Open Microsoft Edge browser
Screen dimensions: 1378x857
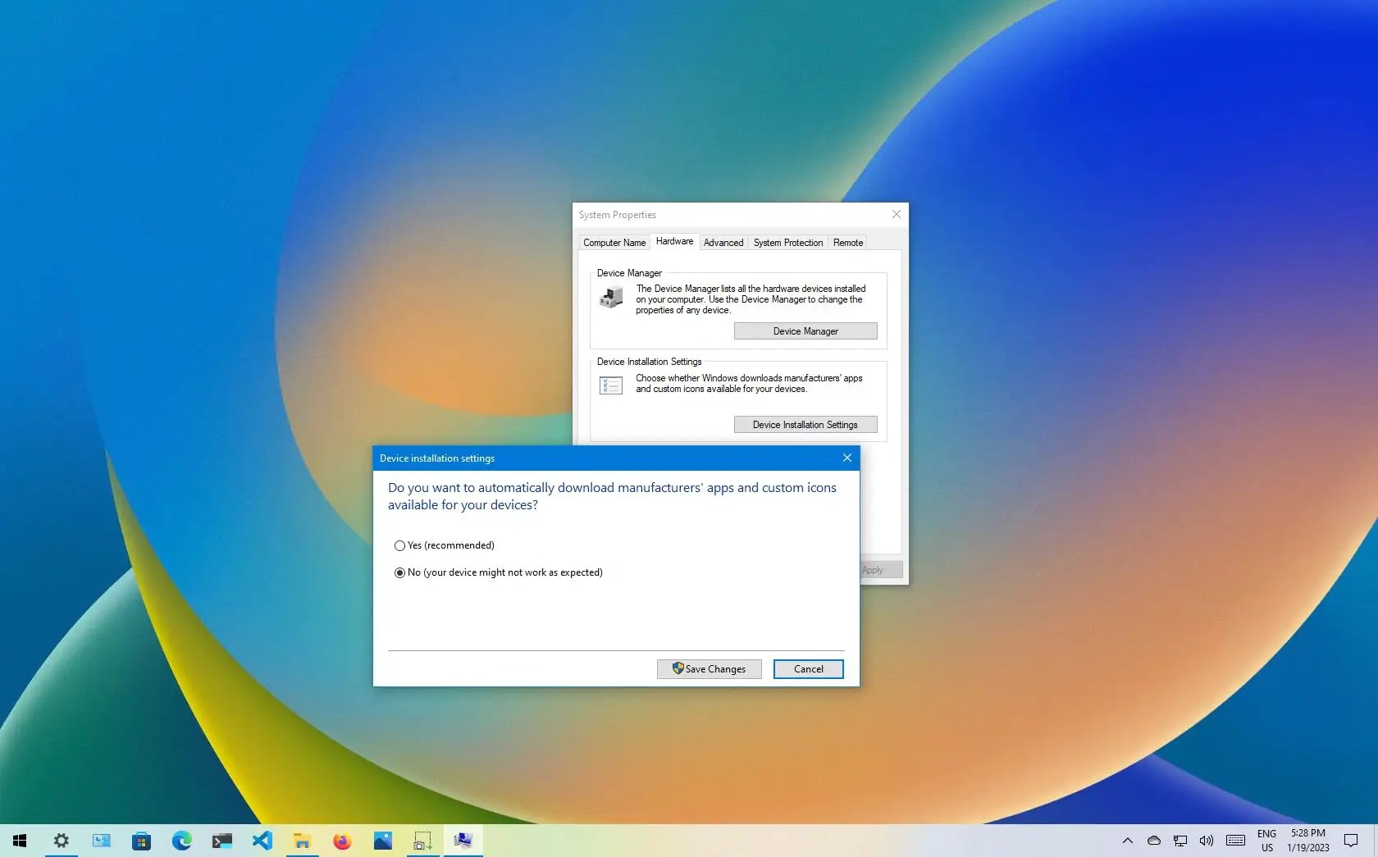click(181, 841)
